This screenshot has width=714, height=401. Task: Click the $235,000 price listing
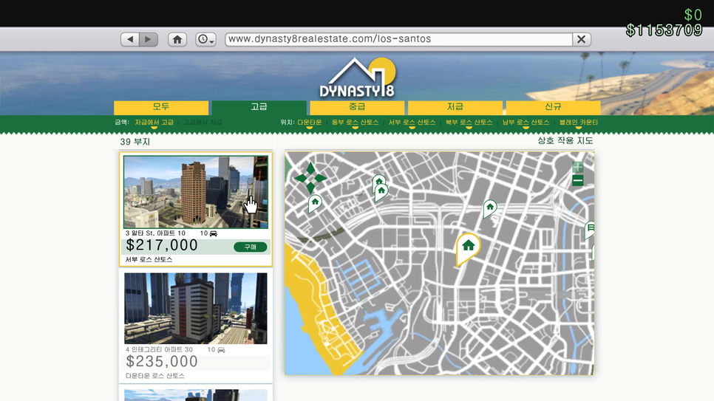[162, 362]
